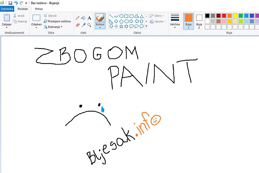Switch to the Prikaz tab

pyautogui.click(x=39, y=9)
